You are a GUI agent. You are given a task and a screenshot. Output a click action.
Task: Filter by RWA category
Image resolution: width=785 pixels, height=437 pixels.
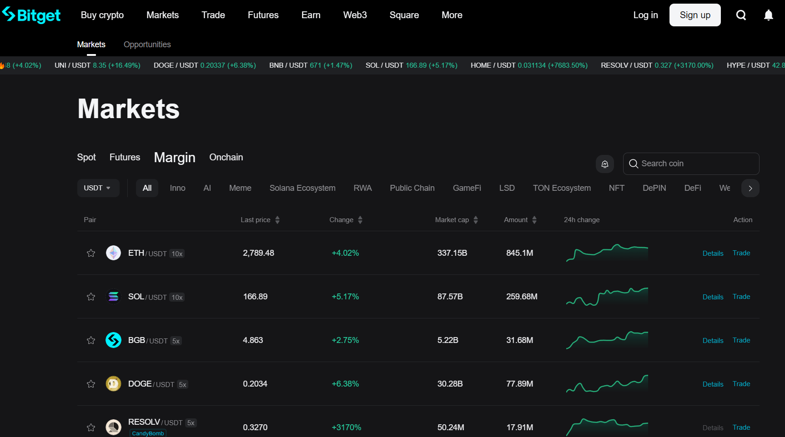[x=362, y=188]
